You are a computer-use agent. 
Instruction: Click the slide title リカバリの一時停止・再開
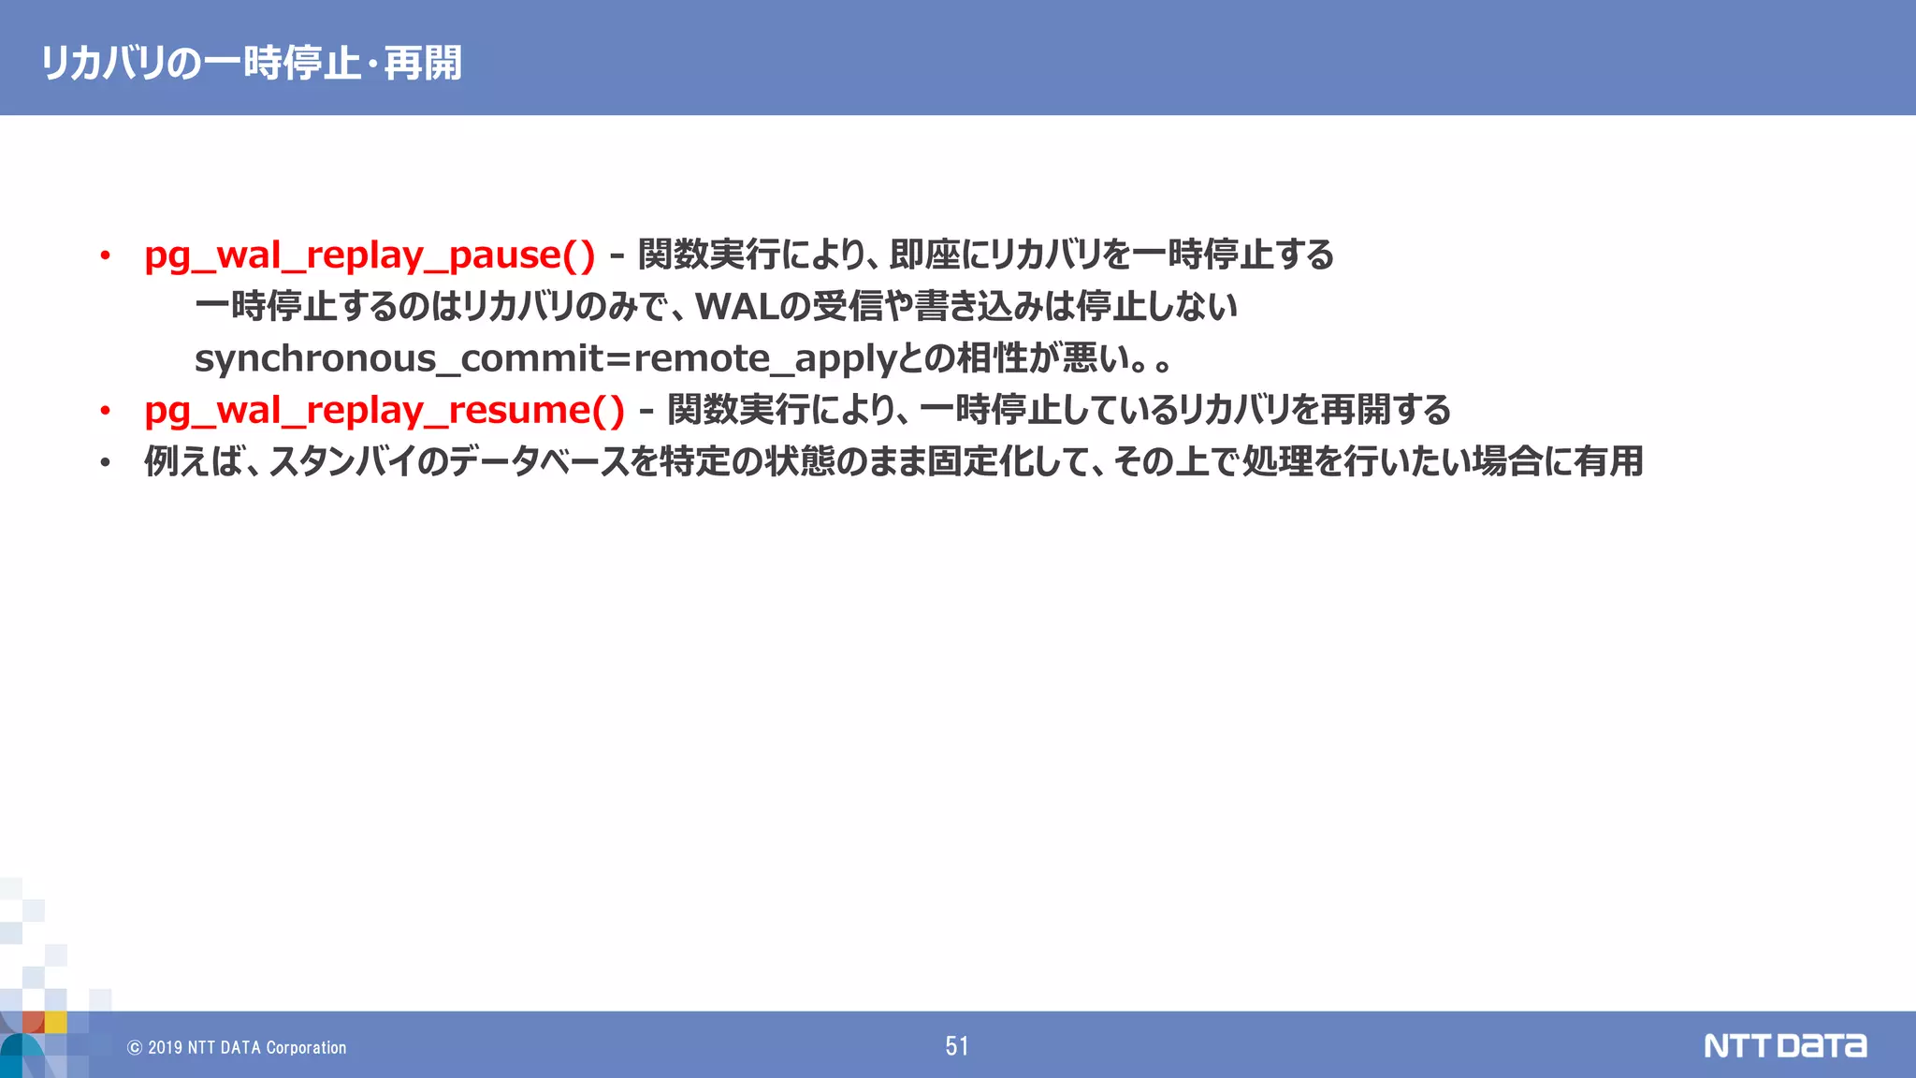pyautogui.click(x=251, y=63)
